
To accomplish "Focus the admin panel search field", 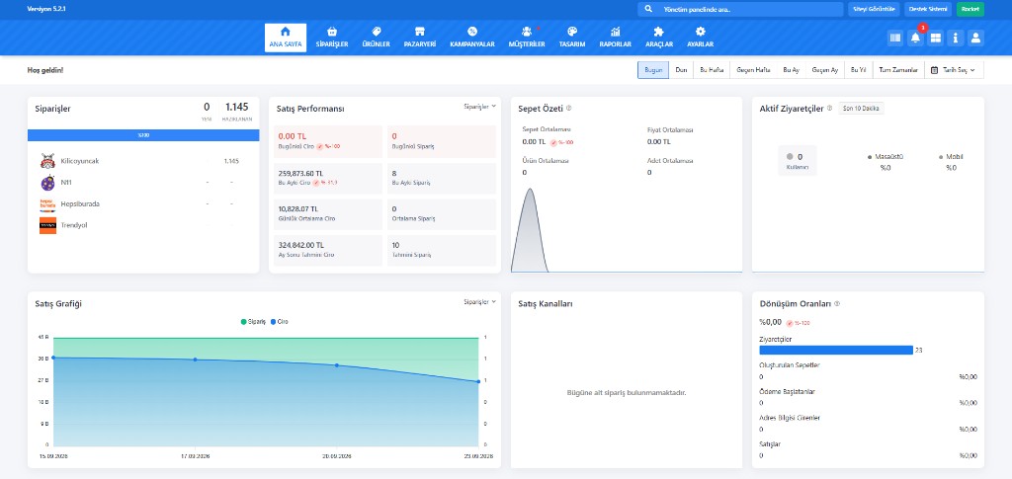I will [x=740, y=10].
